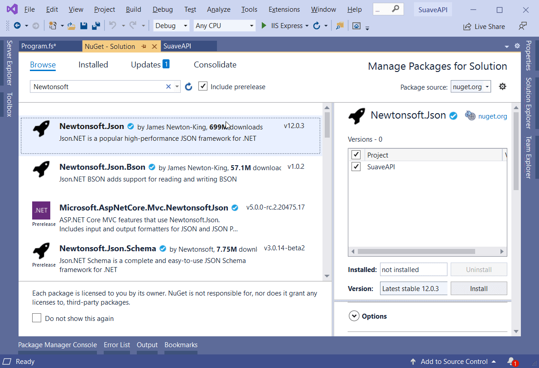Open the Version Latest stable dropdown
The image size is (539, 368).
coord(414,289)
